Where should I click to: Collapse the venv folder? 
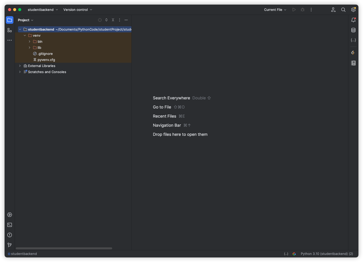pos(25,35)
